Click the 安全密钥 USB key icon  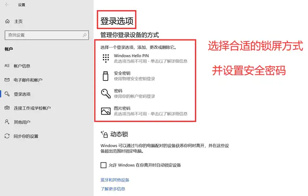pyautogui.click(x=106, y=76)
